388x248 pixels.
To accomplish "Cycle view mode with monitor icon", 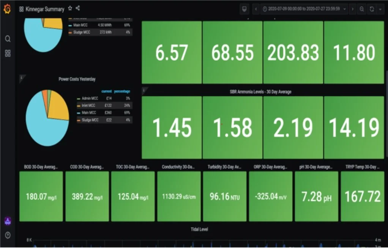I will (x=244, y=9).
